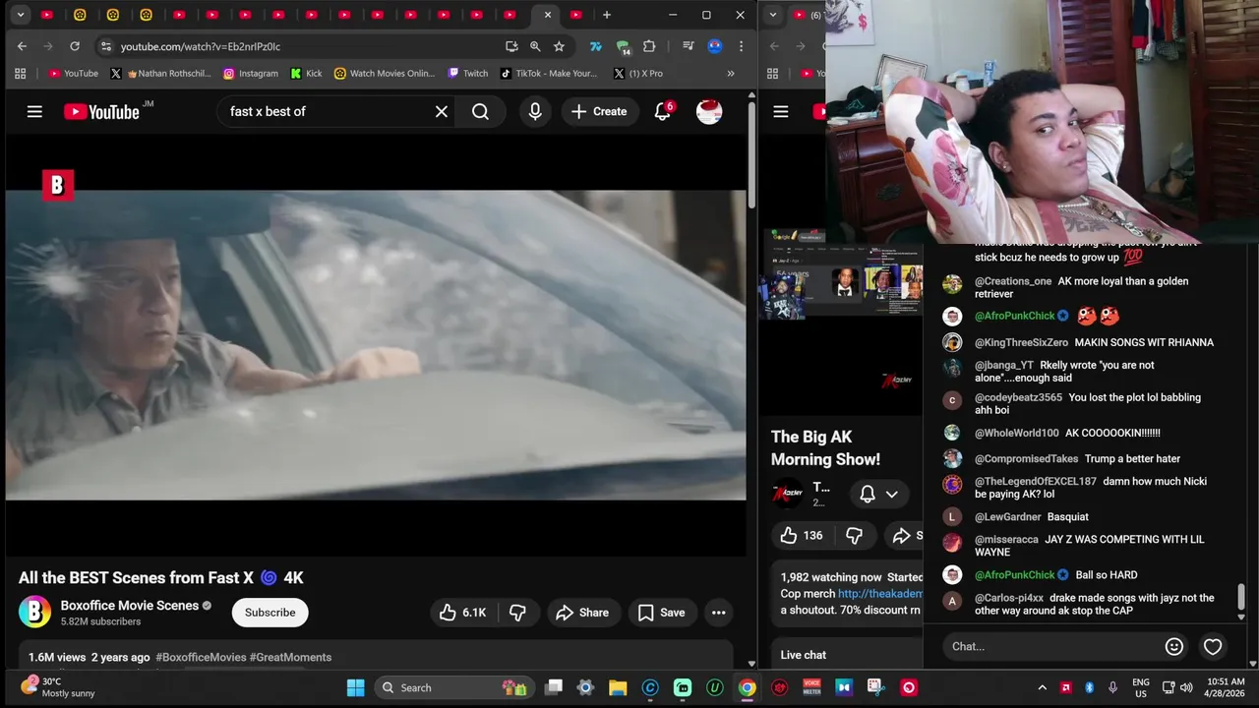The width and height of the screenshot is (1259, 708).
Task: Open a new tab with plus button
Action: pos(607,15)
